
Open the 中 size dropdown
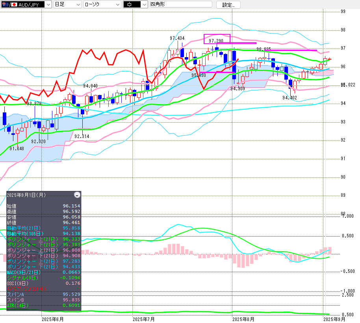[135, 4]
